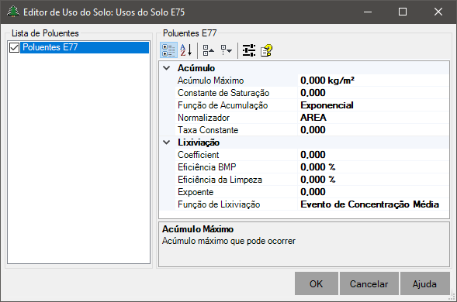Click the collapse all categories icon
Image resolution: width=457 pixels, height=302 pixels.
tap(226, 50)
